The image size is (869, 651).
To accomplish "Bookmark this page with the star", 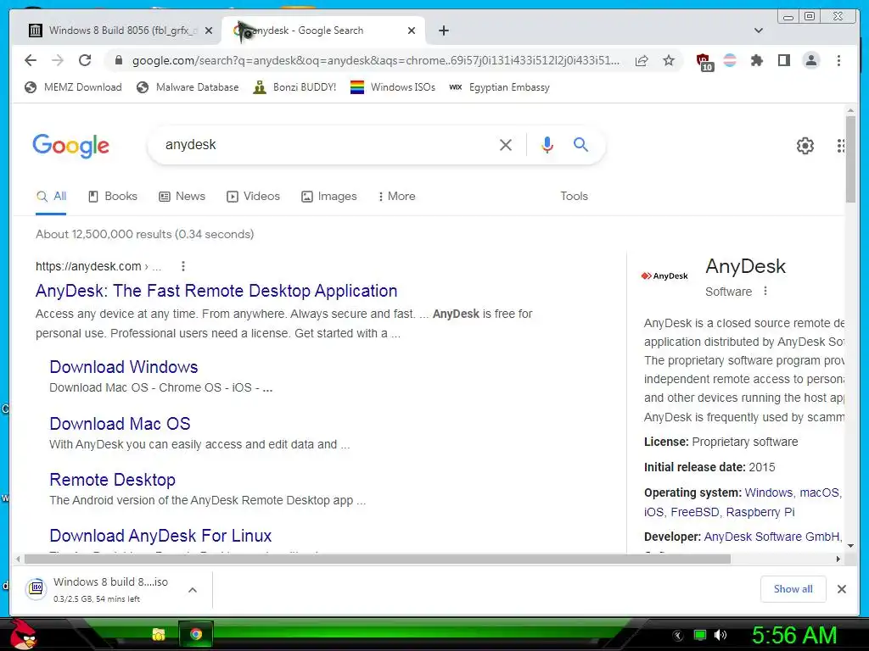I will 669,60.
